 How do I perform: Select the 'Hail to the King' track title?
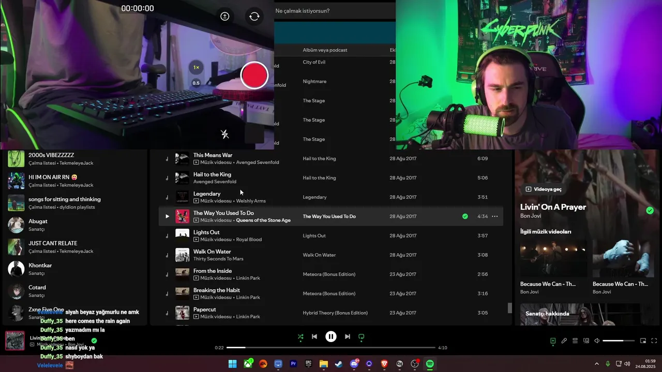(x=212, y=175)
